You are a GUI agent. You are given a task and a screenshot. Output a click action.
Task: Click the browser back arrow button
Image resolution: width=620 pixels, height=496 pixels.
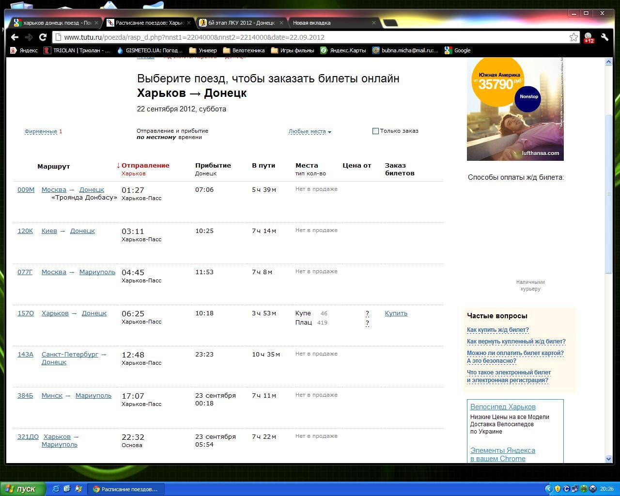(x=15, y=37)
